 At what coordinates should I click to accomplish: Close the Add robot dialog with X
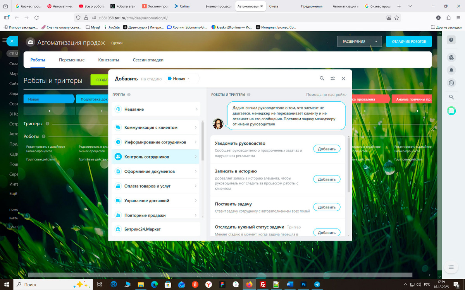[x=343, y=78]
